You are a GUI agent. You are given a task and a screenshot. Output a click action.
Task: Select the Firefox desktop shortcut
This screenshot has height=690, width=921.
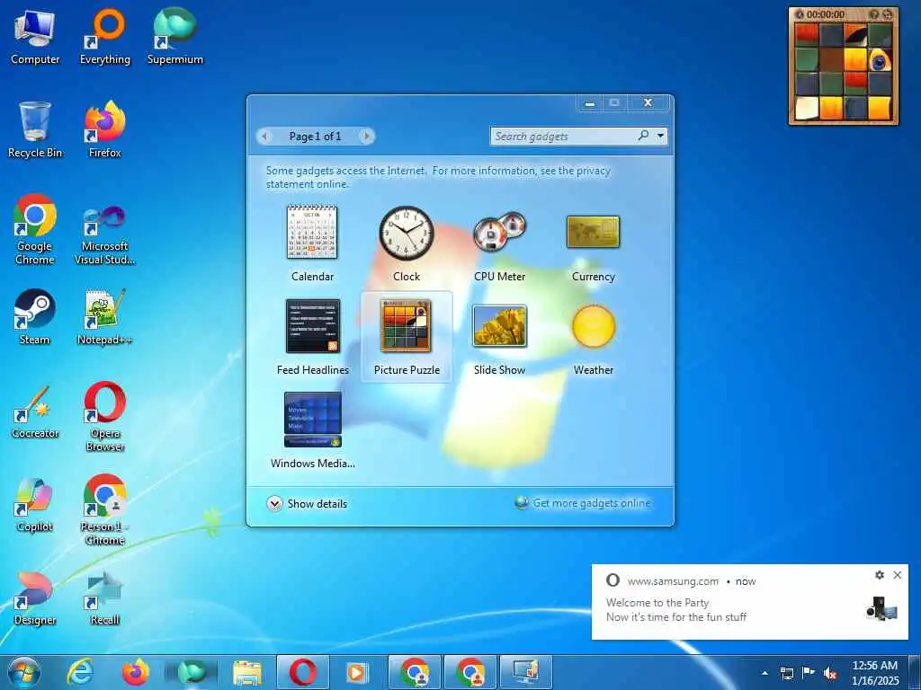pos(105,129)
